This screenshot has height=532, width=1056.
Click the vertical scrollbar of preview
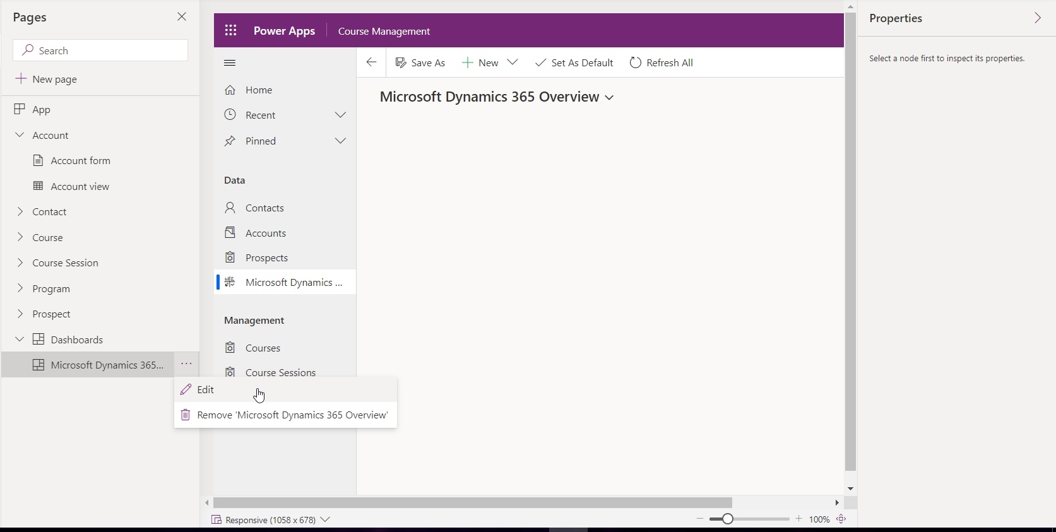tap(850, 242)
